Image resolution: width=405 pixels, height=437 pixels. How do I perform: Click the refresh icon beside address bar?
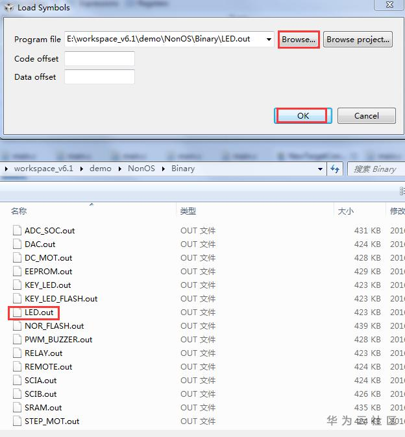335,169
